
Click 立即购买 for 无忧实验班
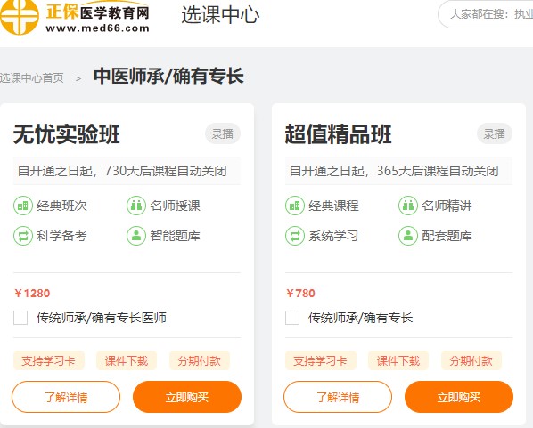(x=187, y=397)
